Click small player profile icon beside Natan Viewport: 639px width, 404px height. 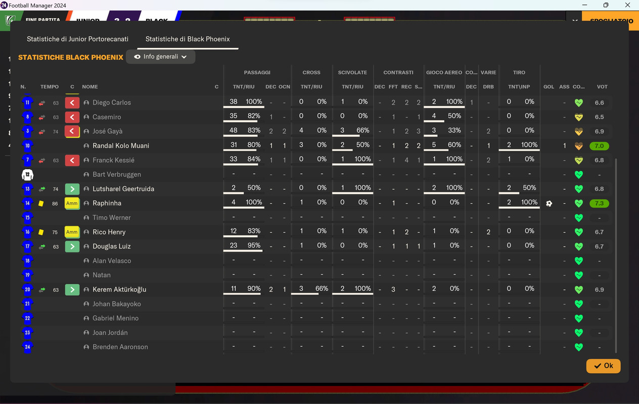(86, 275)
